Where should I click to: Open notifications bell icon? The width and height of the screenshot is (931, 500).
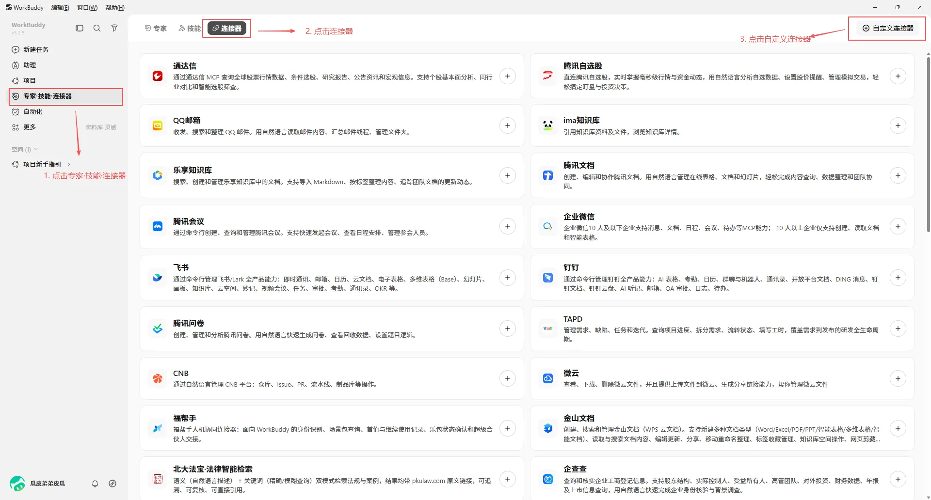tap(95, 484)
